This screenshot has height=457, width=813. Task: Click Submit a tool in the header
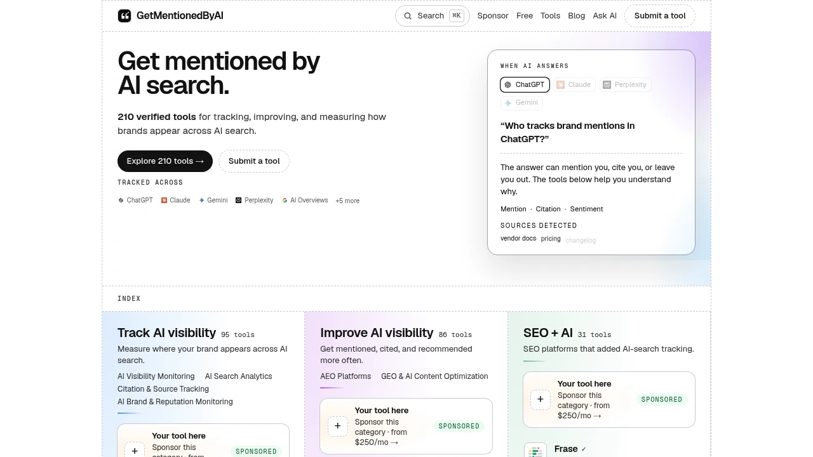[660, 16]
